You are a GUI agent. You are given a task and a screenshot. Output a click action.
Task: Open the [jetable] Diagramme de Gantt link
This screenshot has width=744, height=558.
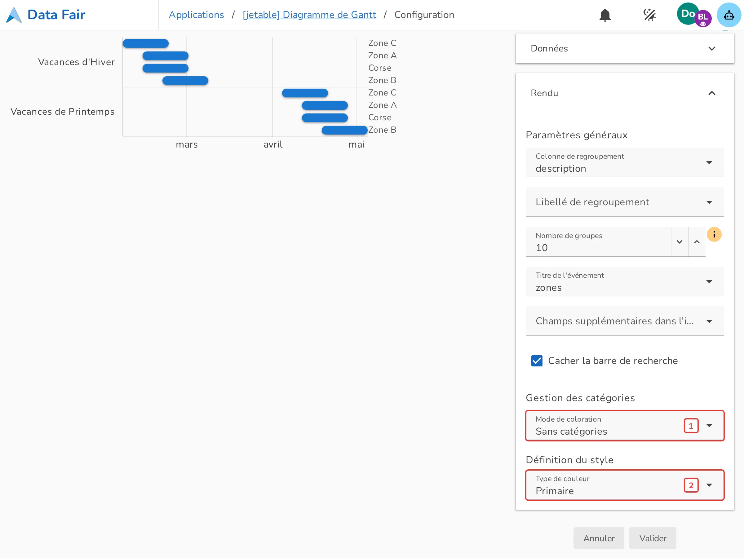point(309,15)
